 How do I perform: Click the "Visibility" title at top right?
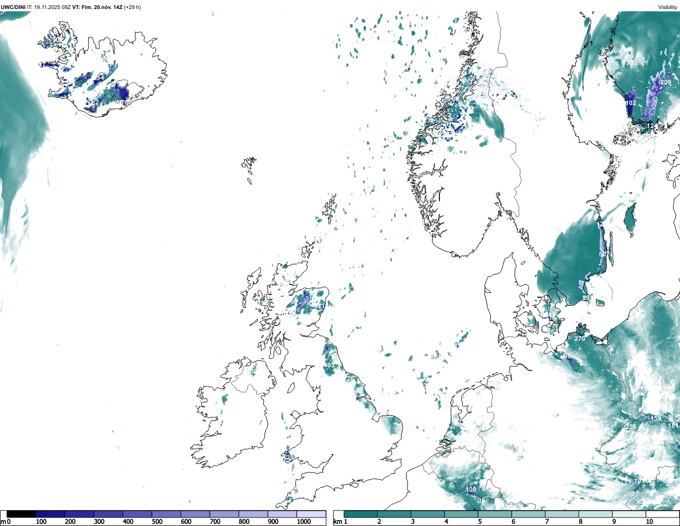pyautogui.click(x=667, y=7)
